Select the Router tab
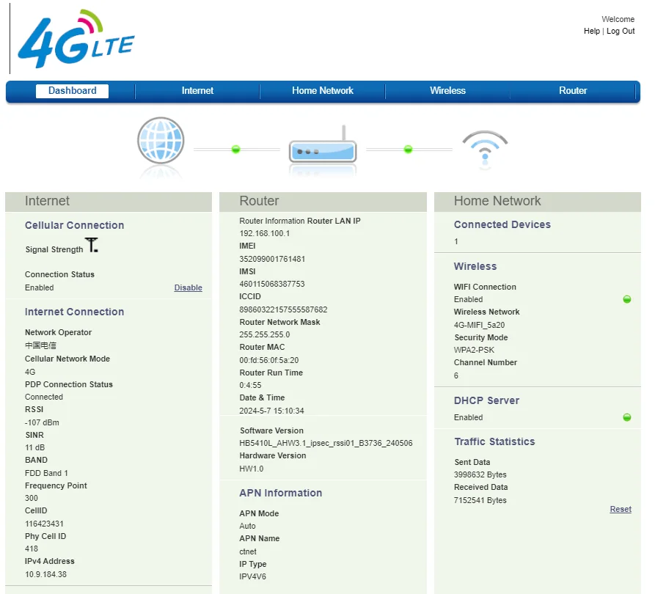This screenshot has height=594, width=655. tap(573, 91)
